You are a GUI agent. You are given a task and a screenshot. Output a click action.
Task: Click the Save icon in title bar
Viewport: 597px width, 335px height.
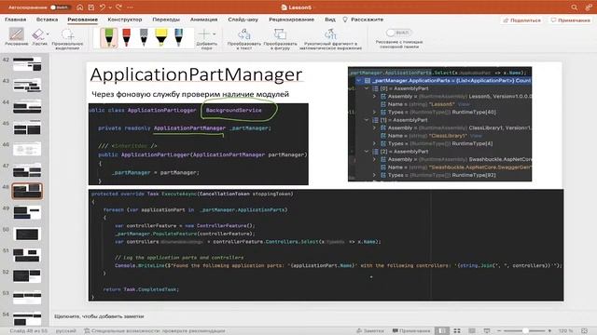(x=91, y=7)
